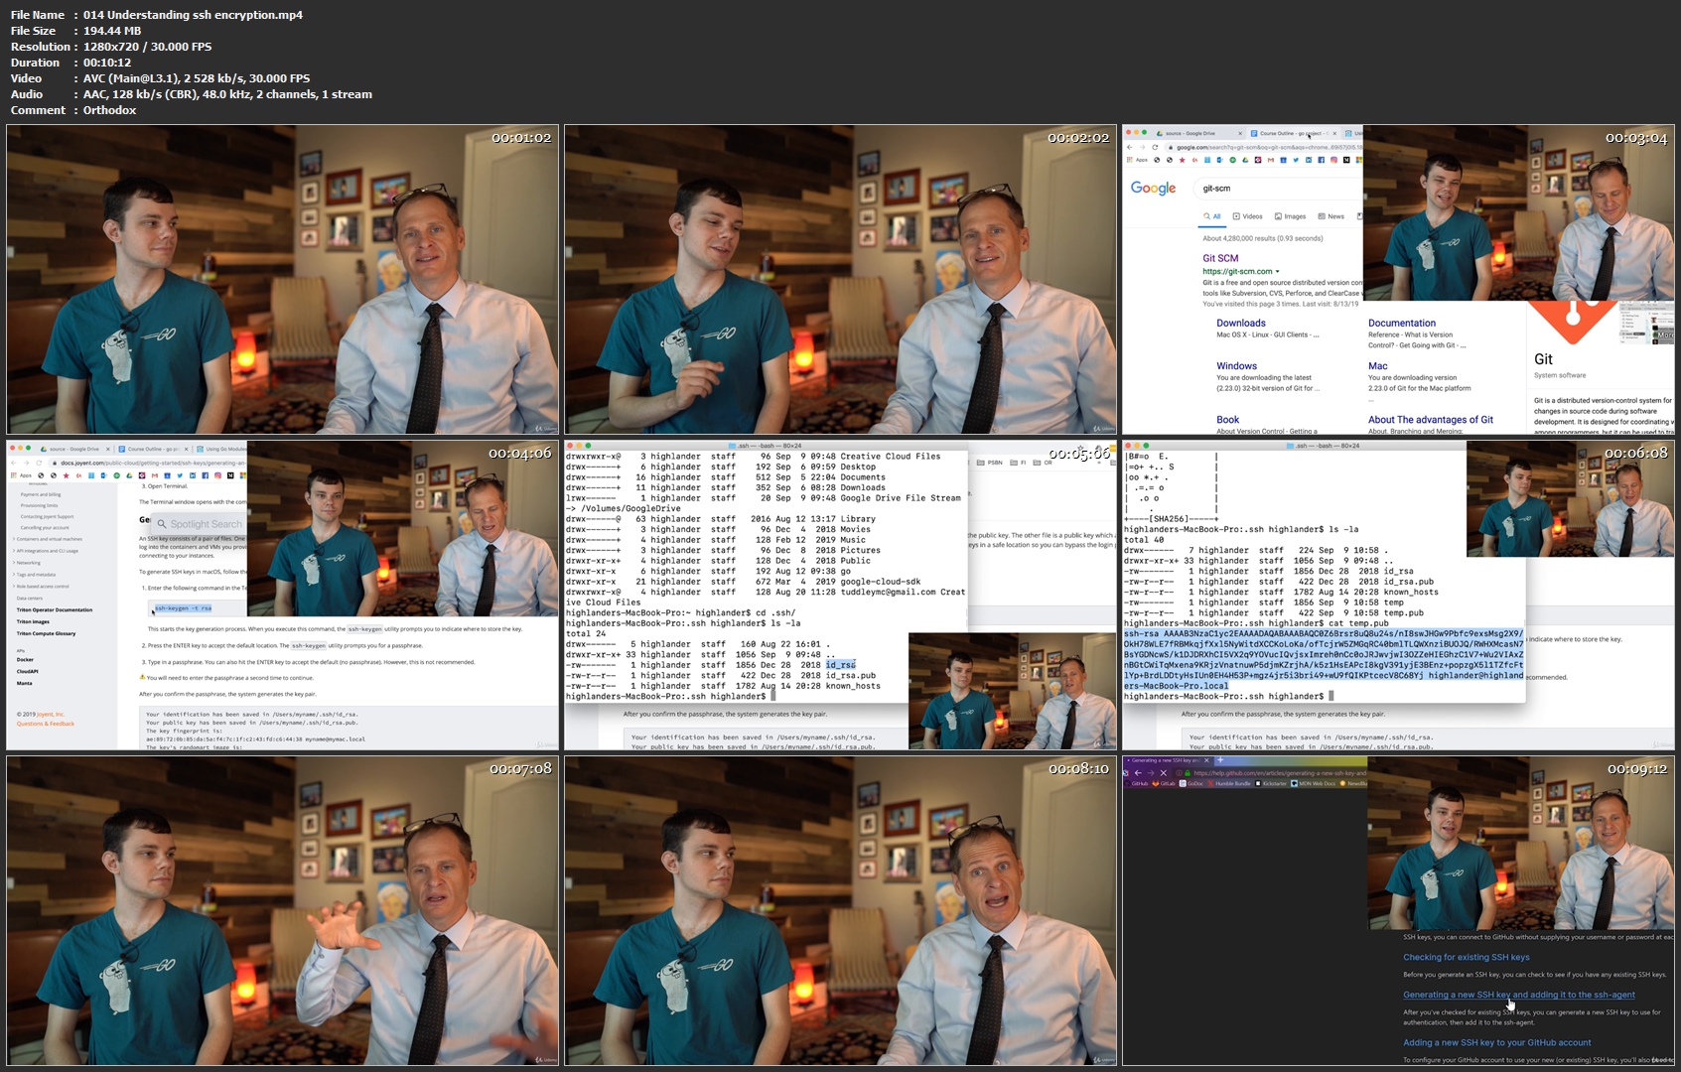This screenshot has width=1681, height=1072.
Task: Open About The advantages of Git link
Action: (x=1431, y=419)
